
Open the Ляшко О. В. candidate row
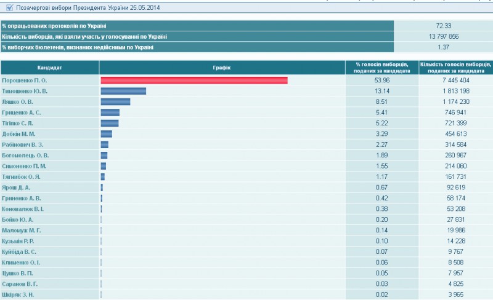tap(17, 101)
